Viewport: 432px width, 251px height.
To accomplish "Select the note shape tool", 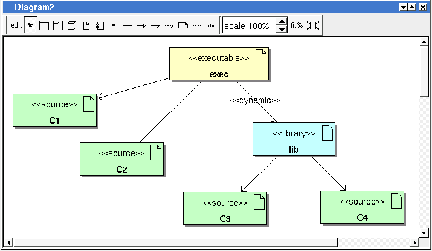I will point(183,25).
